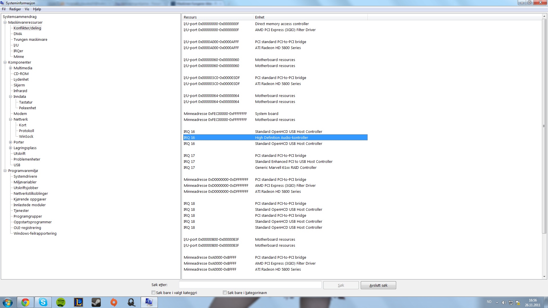Select the CD-ROM tree item
548x308 pixels.
[x=21, y=74]
